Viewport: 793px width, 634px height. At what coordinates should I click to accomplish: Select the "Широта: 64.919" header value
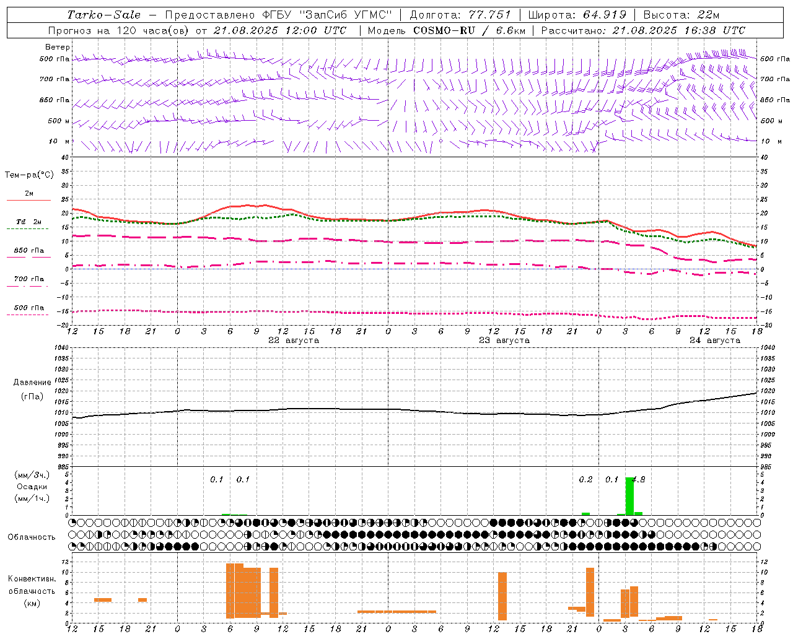tap(577, 15)
